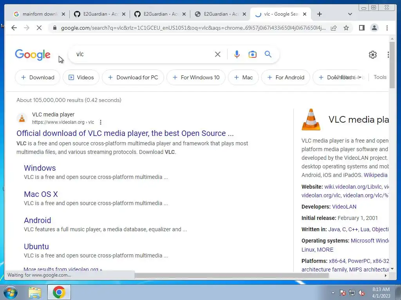Open three-dot menu beside videolan.org result
The width and height of the screenshot is (401, 300).
101,122
